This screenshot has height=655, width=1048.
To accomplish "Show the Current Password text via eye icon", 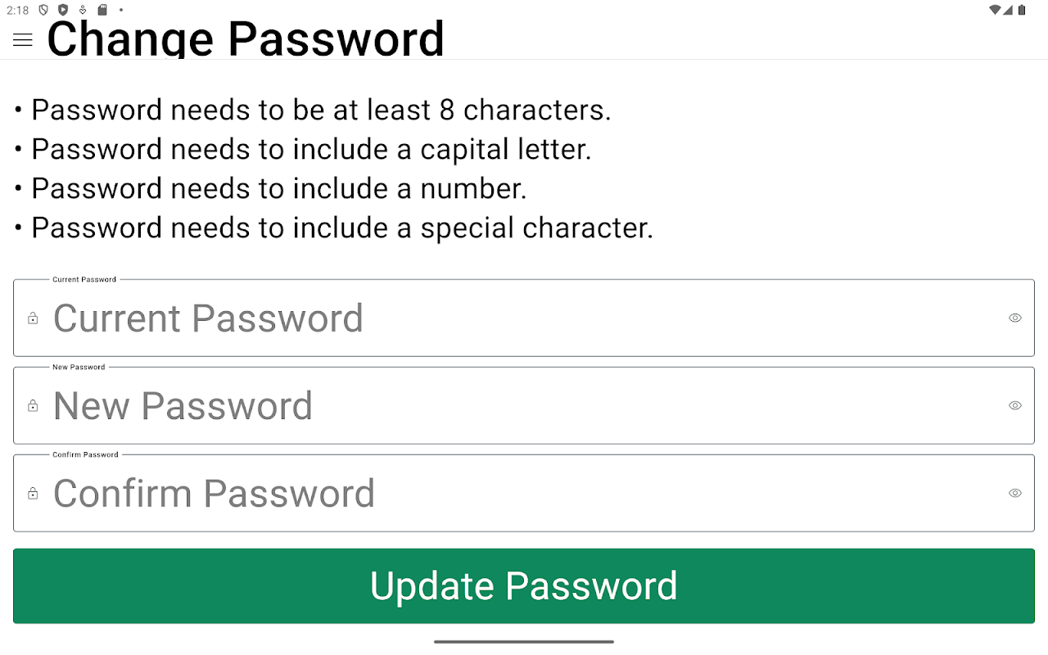I will point(1015,318).
